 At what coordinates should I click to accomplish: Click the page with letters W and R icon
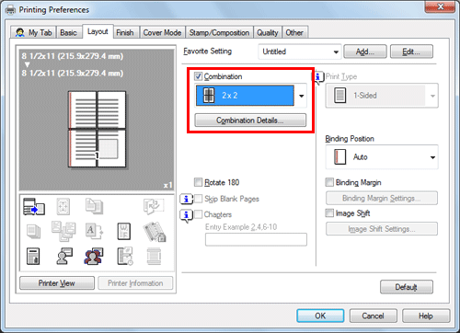coord(124,231)
